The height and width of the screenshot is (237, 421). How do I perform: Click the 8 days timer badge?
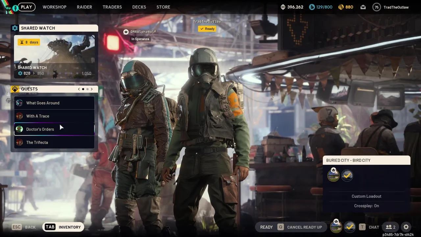[x=29, y=42]
